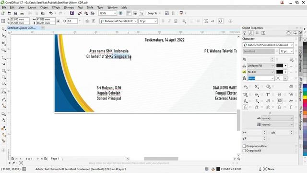Viewport: 307px width, 173px height.
Task: Click the X position field showing 52.635 mm
Action: point(20,19)
